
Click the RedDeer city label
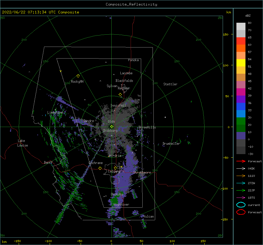click(x=124, y=88)
